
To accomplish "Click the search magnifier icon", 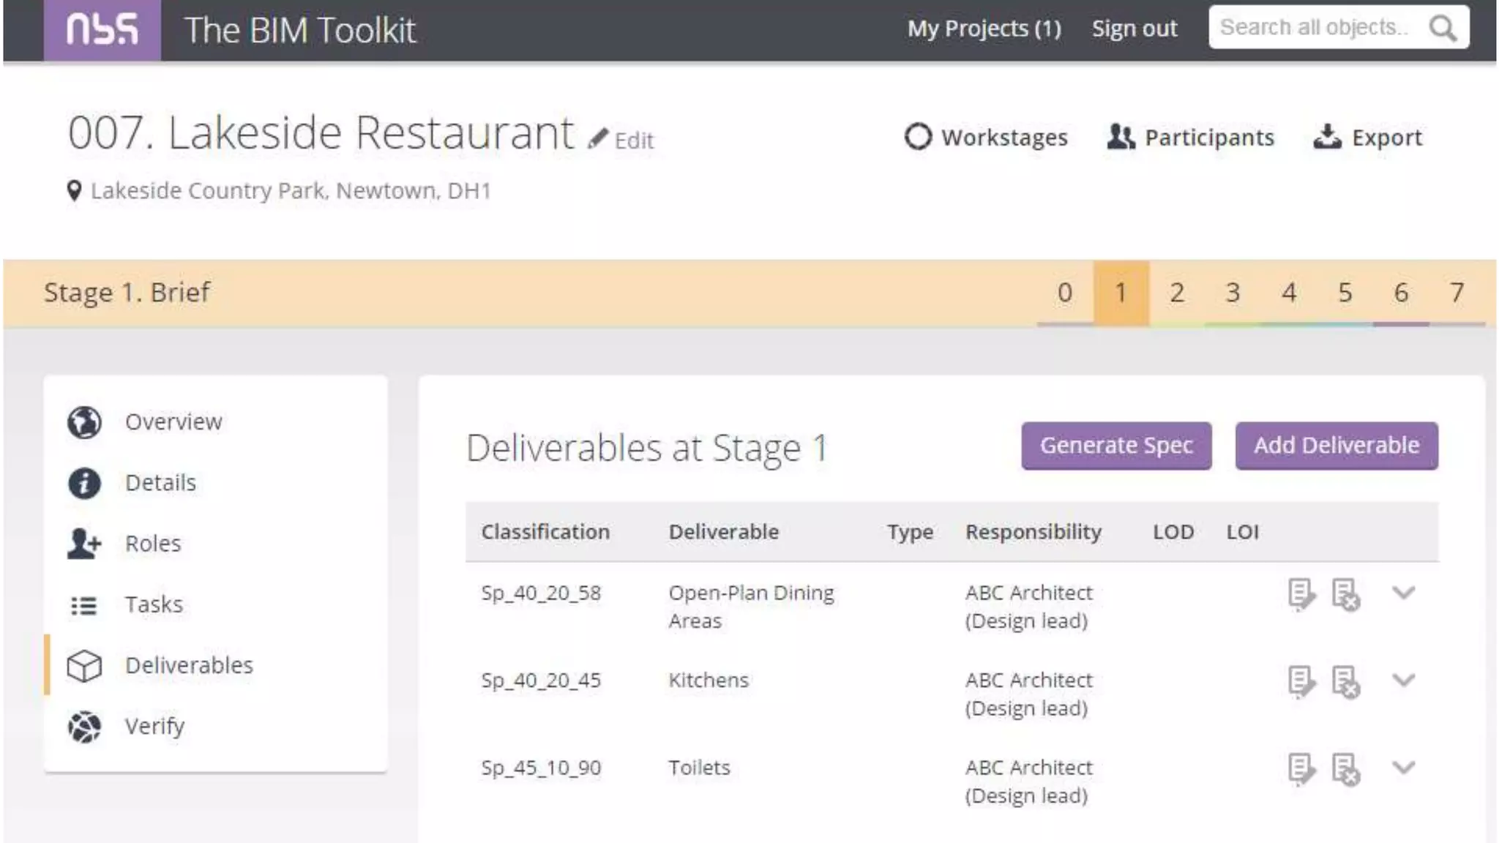I will click(x=1442, y=29).
